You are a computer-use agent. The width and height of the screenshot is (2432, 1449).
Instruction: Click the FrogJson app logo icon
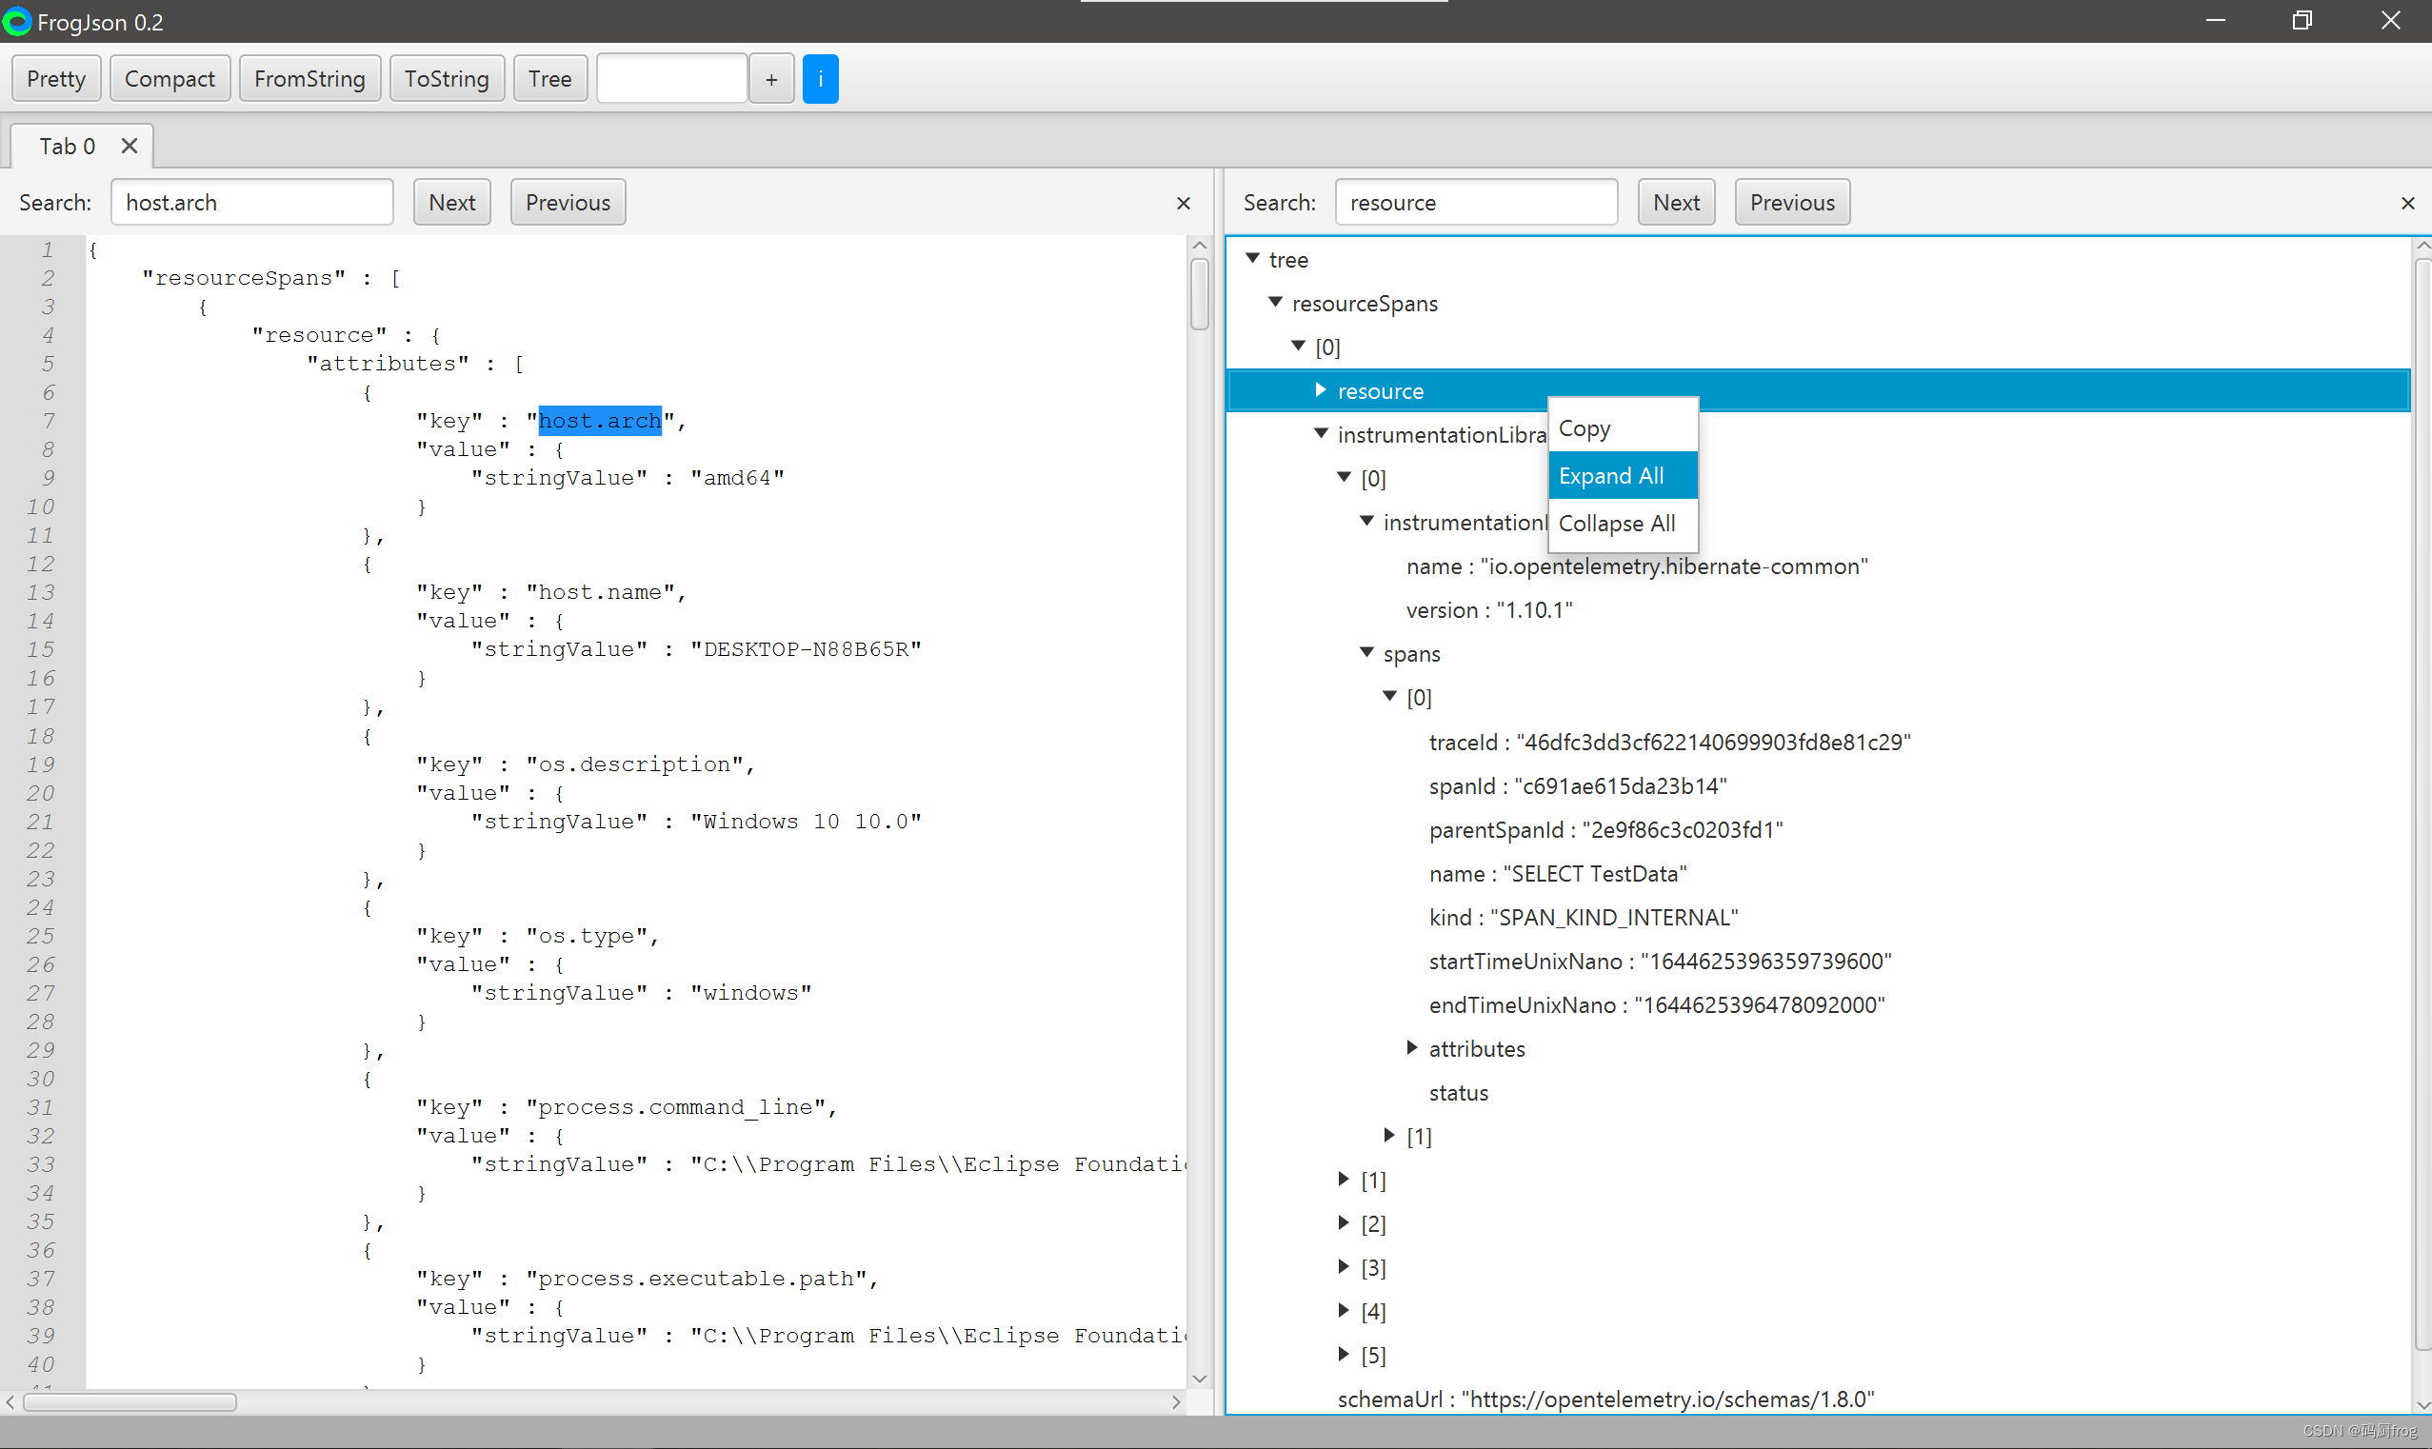16,22
